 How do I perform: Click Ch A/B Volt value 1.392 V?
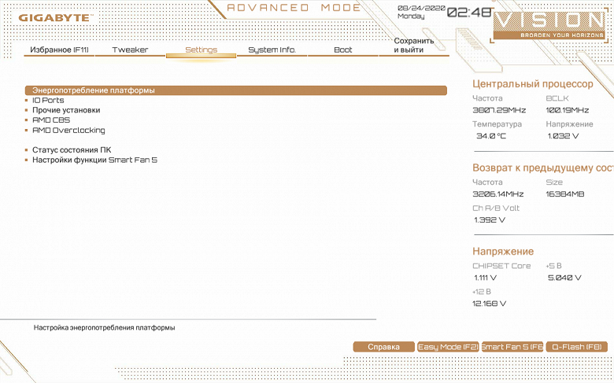coord(490,220)
